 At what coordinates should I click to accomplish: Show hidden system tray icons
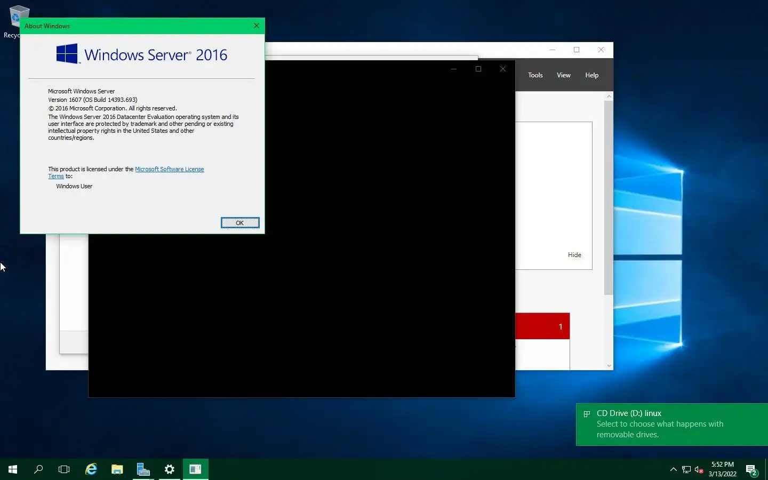click(673, 469)
